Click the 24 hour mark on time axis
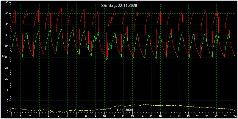Screen dimensions: 238x119 (x=235, y=116)
